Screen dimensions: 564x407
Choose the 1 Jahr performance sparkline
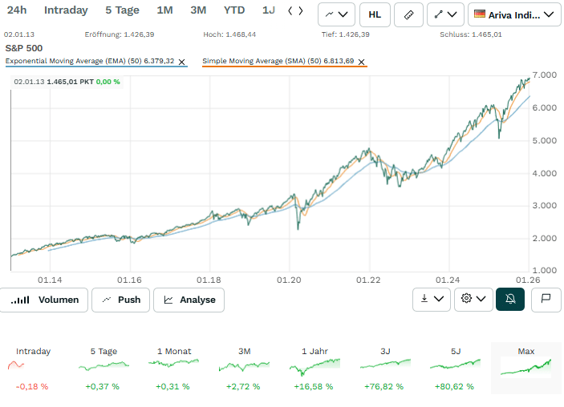(x=314, y=366)
